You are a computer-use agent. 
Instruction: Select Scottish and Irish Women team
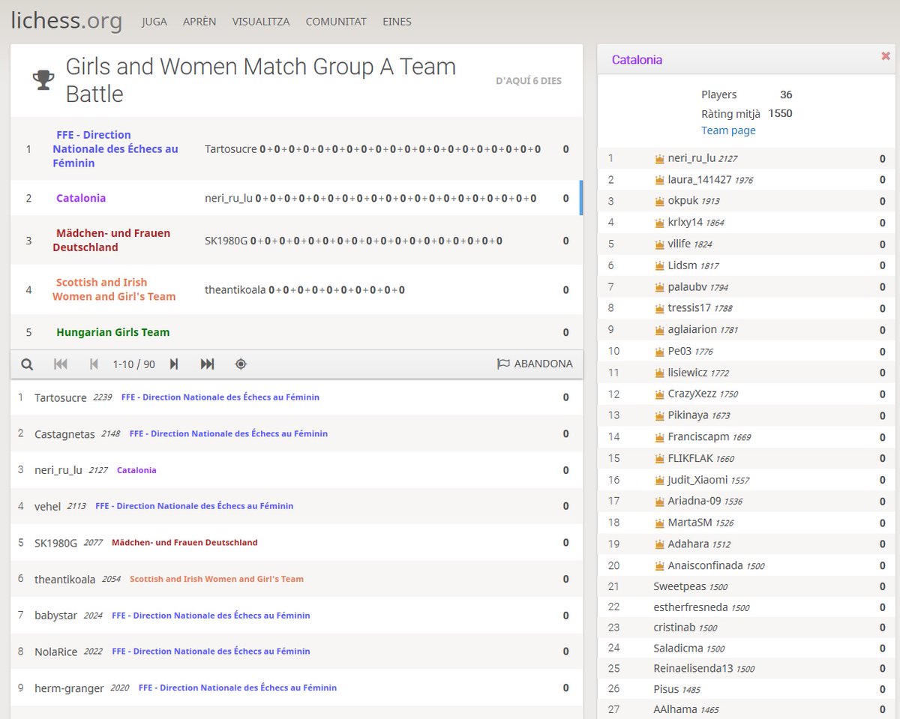(296, 289)
